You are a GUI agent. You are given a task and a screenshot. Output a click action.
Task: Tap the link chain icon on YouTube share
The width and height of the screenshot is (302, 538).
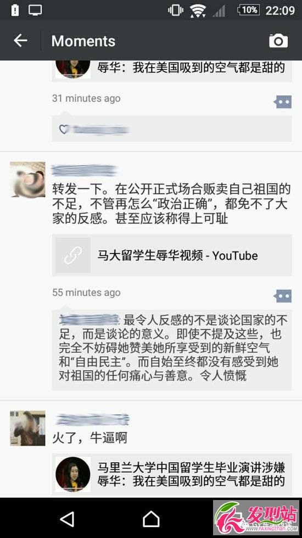(72, 255)
